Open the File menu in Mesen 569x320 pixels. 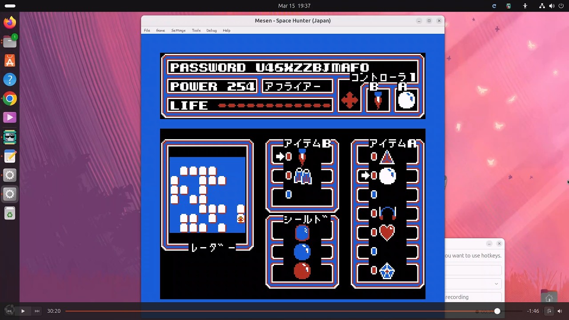(147, 30)
